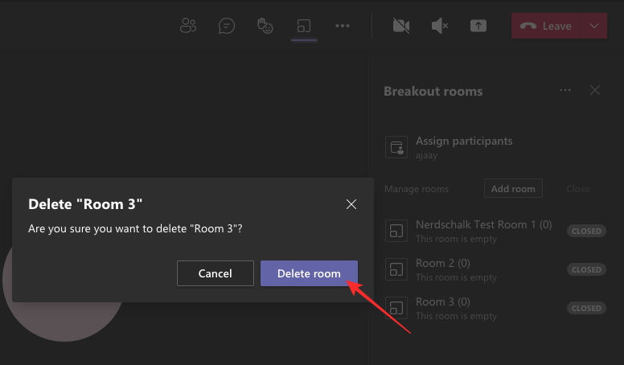
Task: Turn on the camera
Action: tap(401, 26)
